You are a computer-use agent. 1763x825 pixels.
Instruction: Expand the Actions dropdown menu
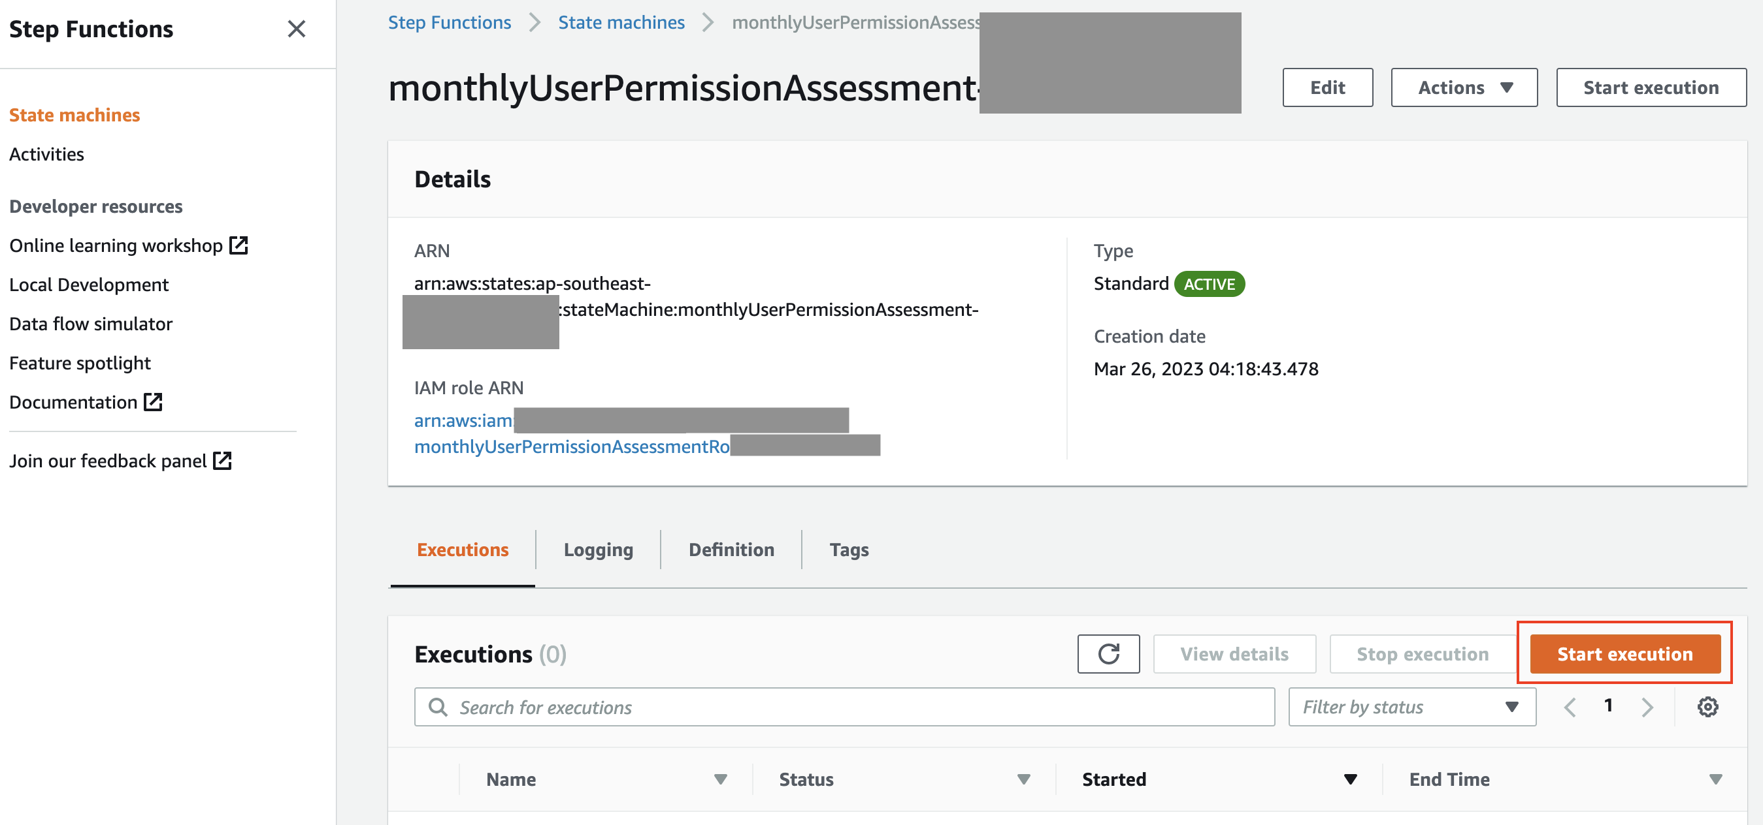tap(1463, 87)
